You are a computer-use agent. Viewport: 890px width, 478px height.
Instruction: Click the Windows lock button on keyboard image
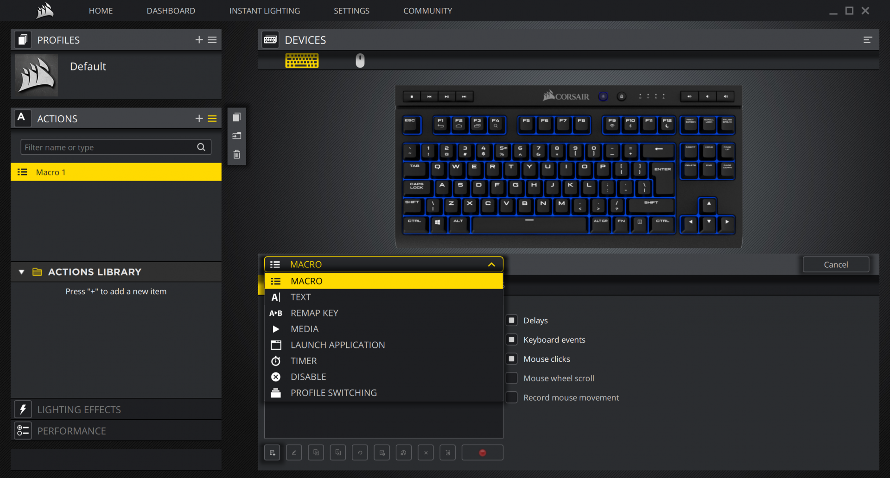(622, 96)
